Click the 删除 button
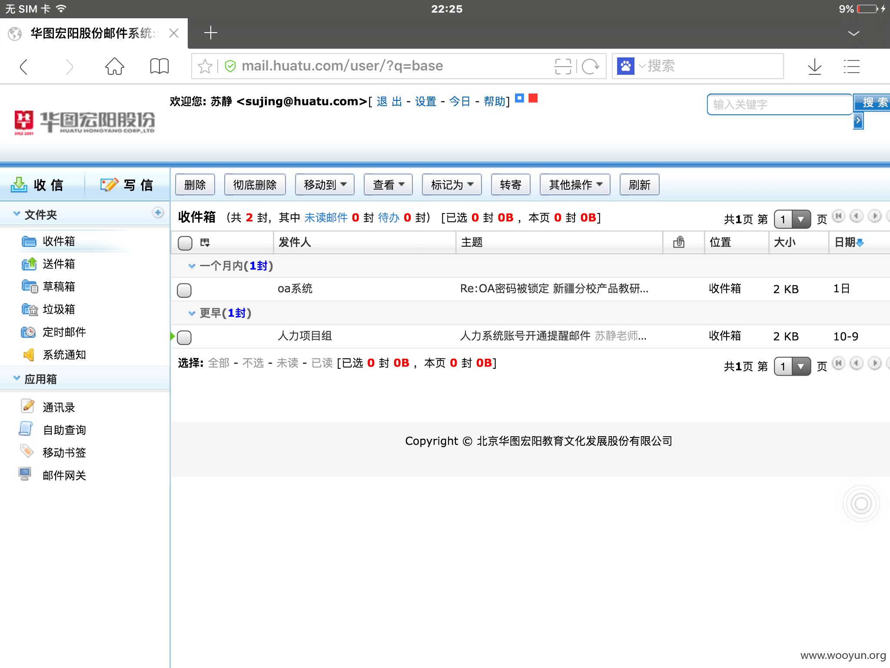890x668 pixels. click(195, 185)
